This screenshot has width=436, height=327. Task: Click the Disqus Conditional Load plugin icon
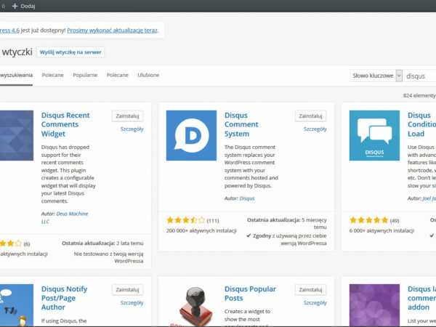374,135
